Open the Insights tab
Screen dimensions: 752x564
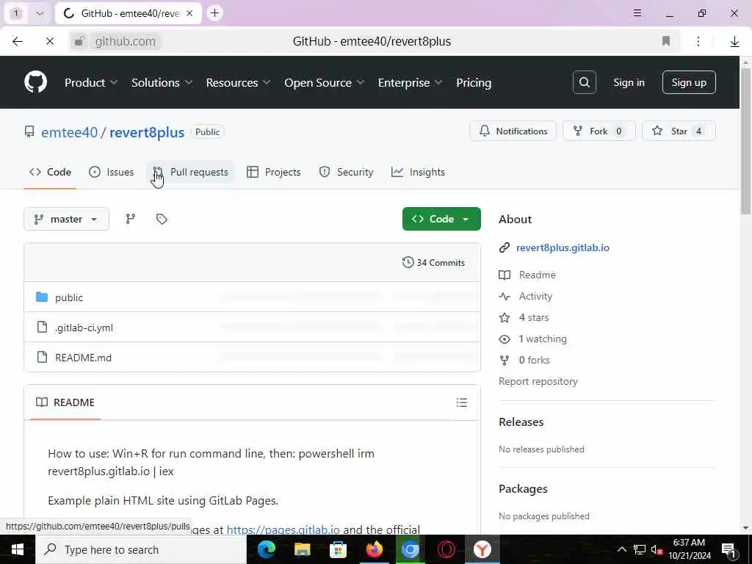418,172
